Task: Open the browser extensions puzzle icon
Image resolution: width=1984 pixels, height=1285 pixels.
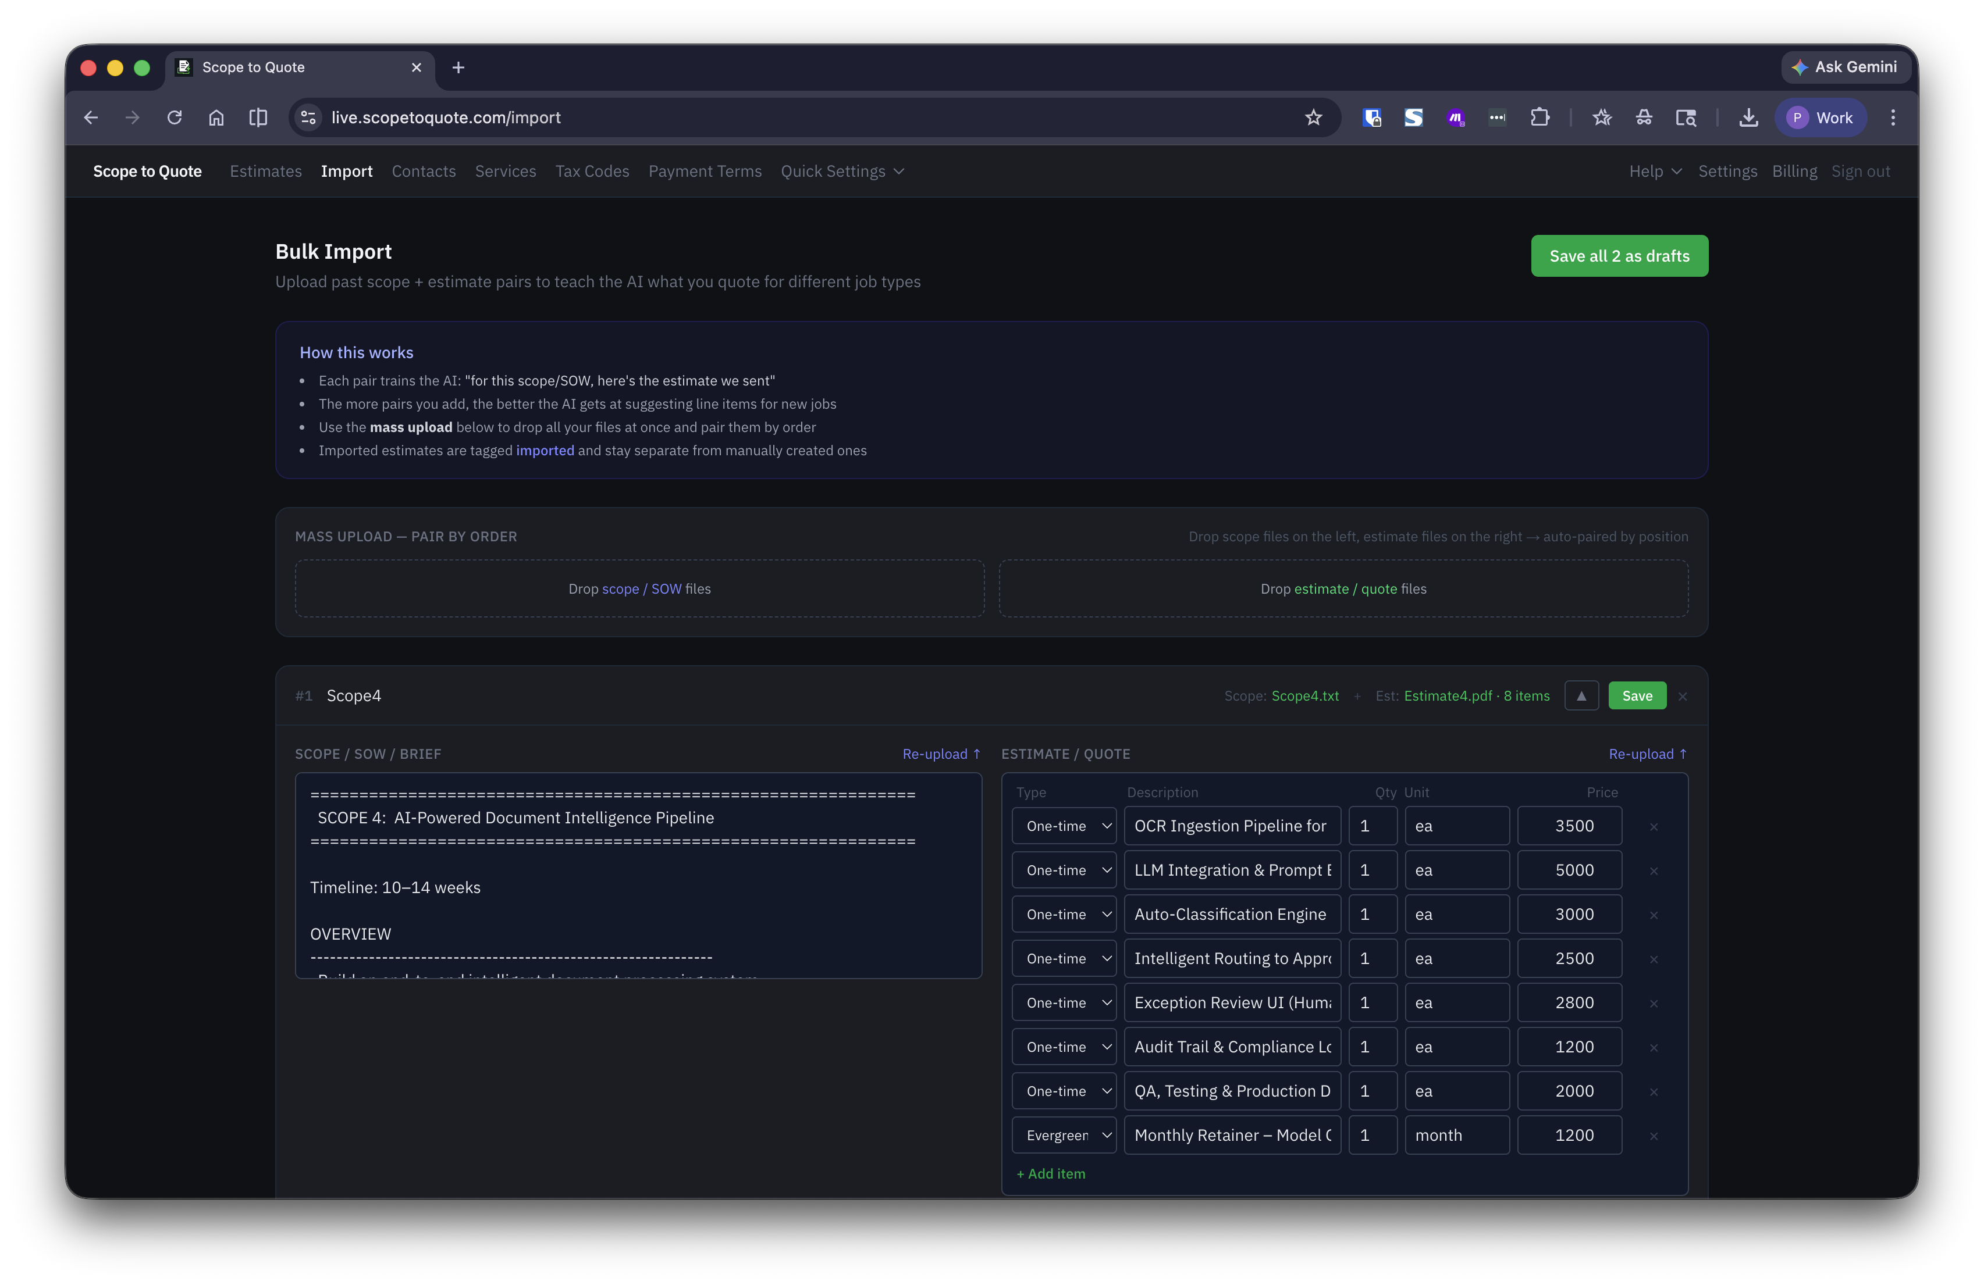Action: pyautogui.click(x=1539, y=117)
